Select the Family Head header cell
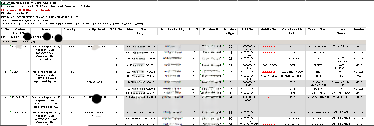374x126 pixels. pos(95,30)
